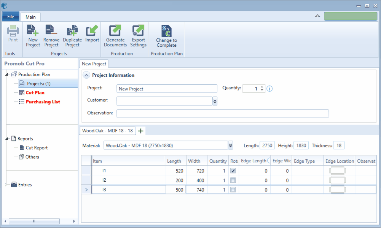The image size is (381, 228).
Task: Open the Customer dropdown list
Action: pos(215,101)
